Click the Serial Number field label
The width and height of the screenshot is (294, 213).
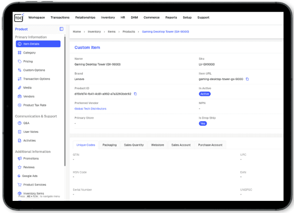click(83, 190)
